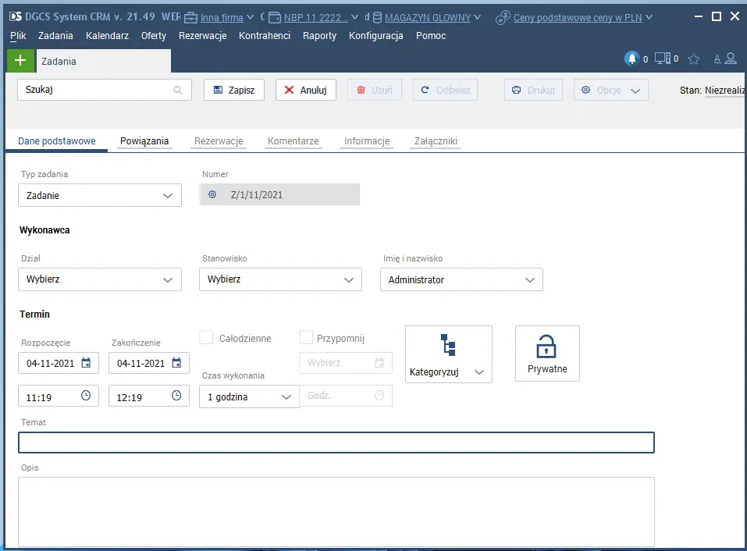Viewport: 747px width, 551px height.
Task: Click the DGCS application logo icon
Action: [16, 16]
